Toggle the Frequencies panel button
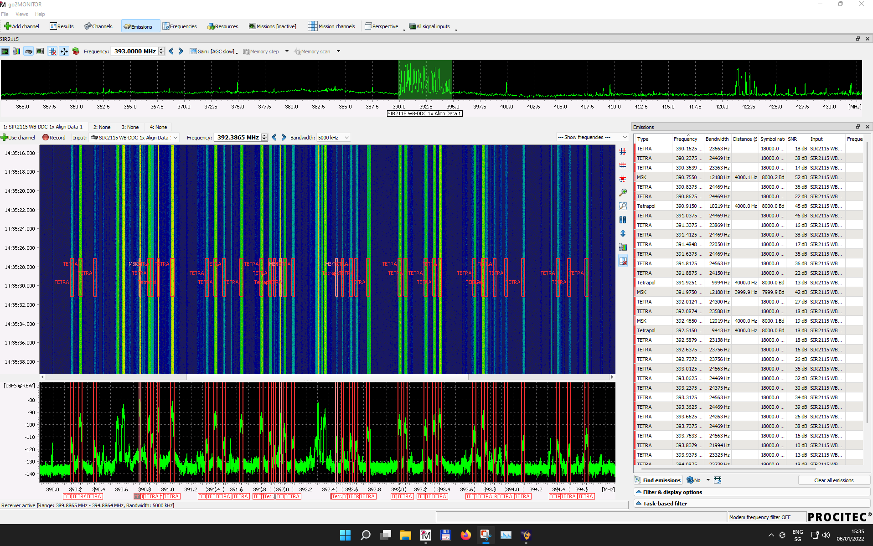This screenshot has height=546, width=873. [x=180, y=26]
